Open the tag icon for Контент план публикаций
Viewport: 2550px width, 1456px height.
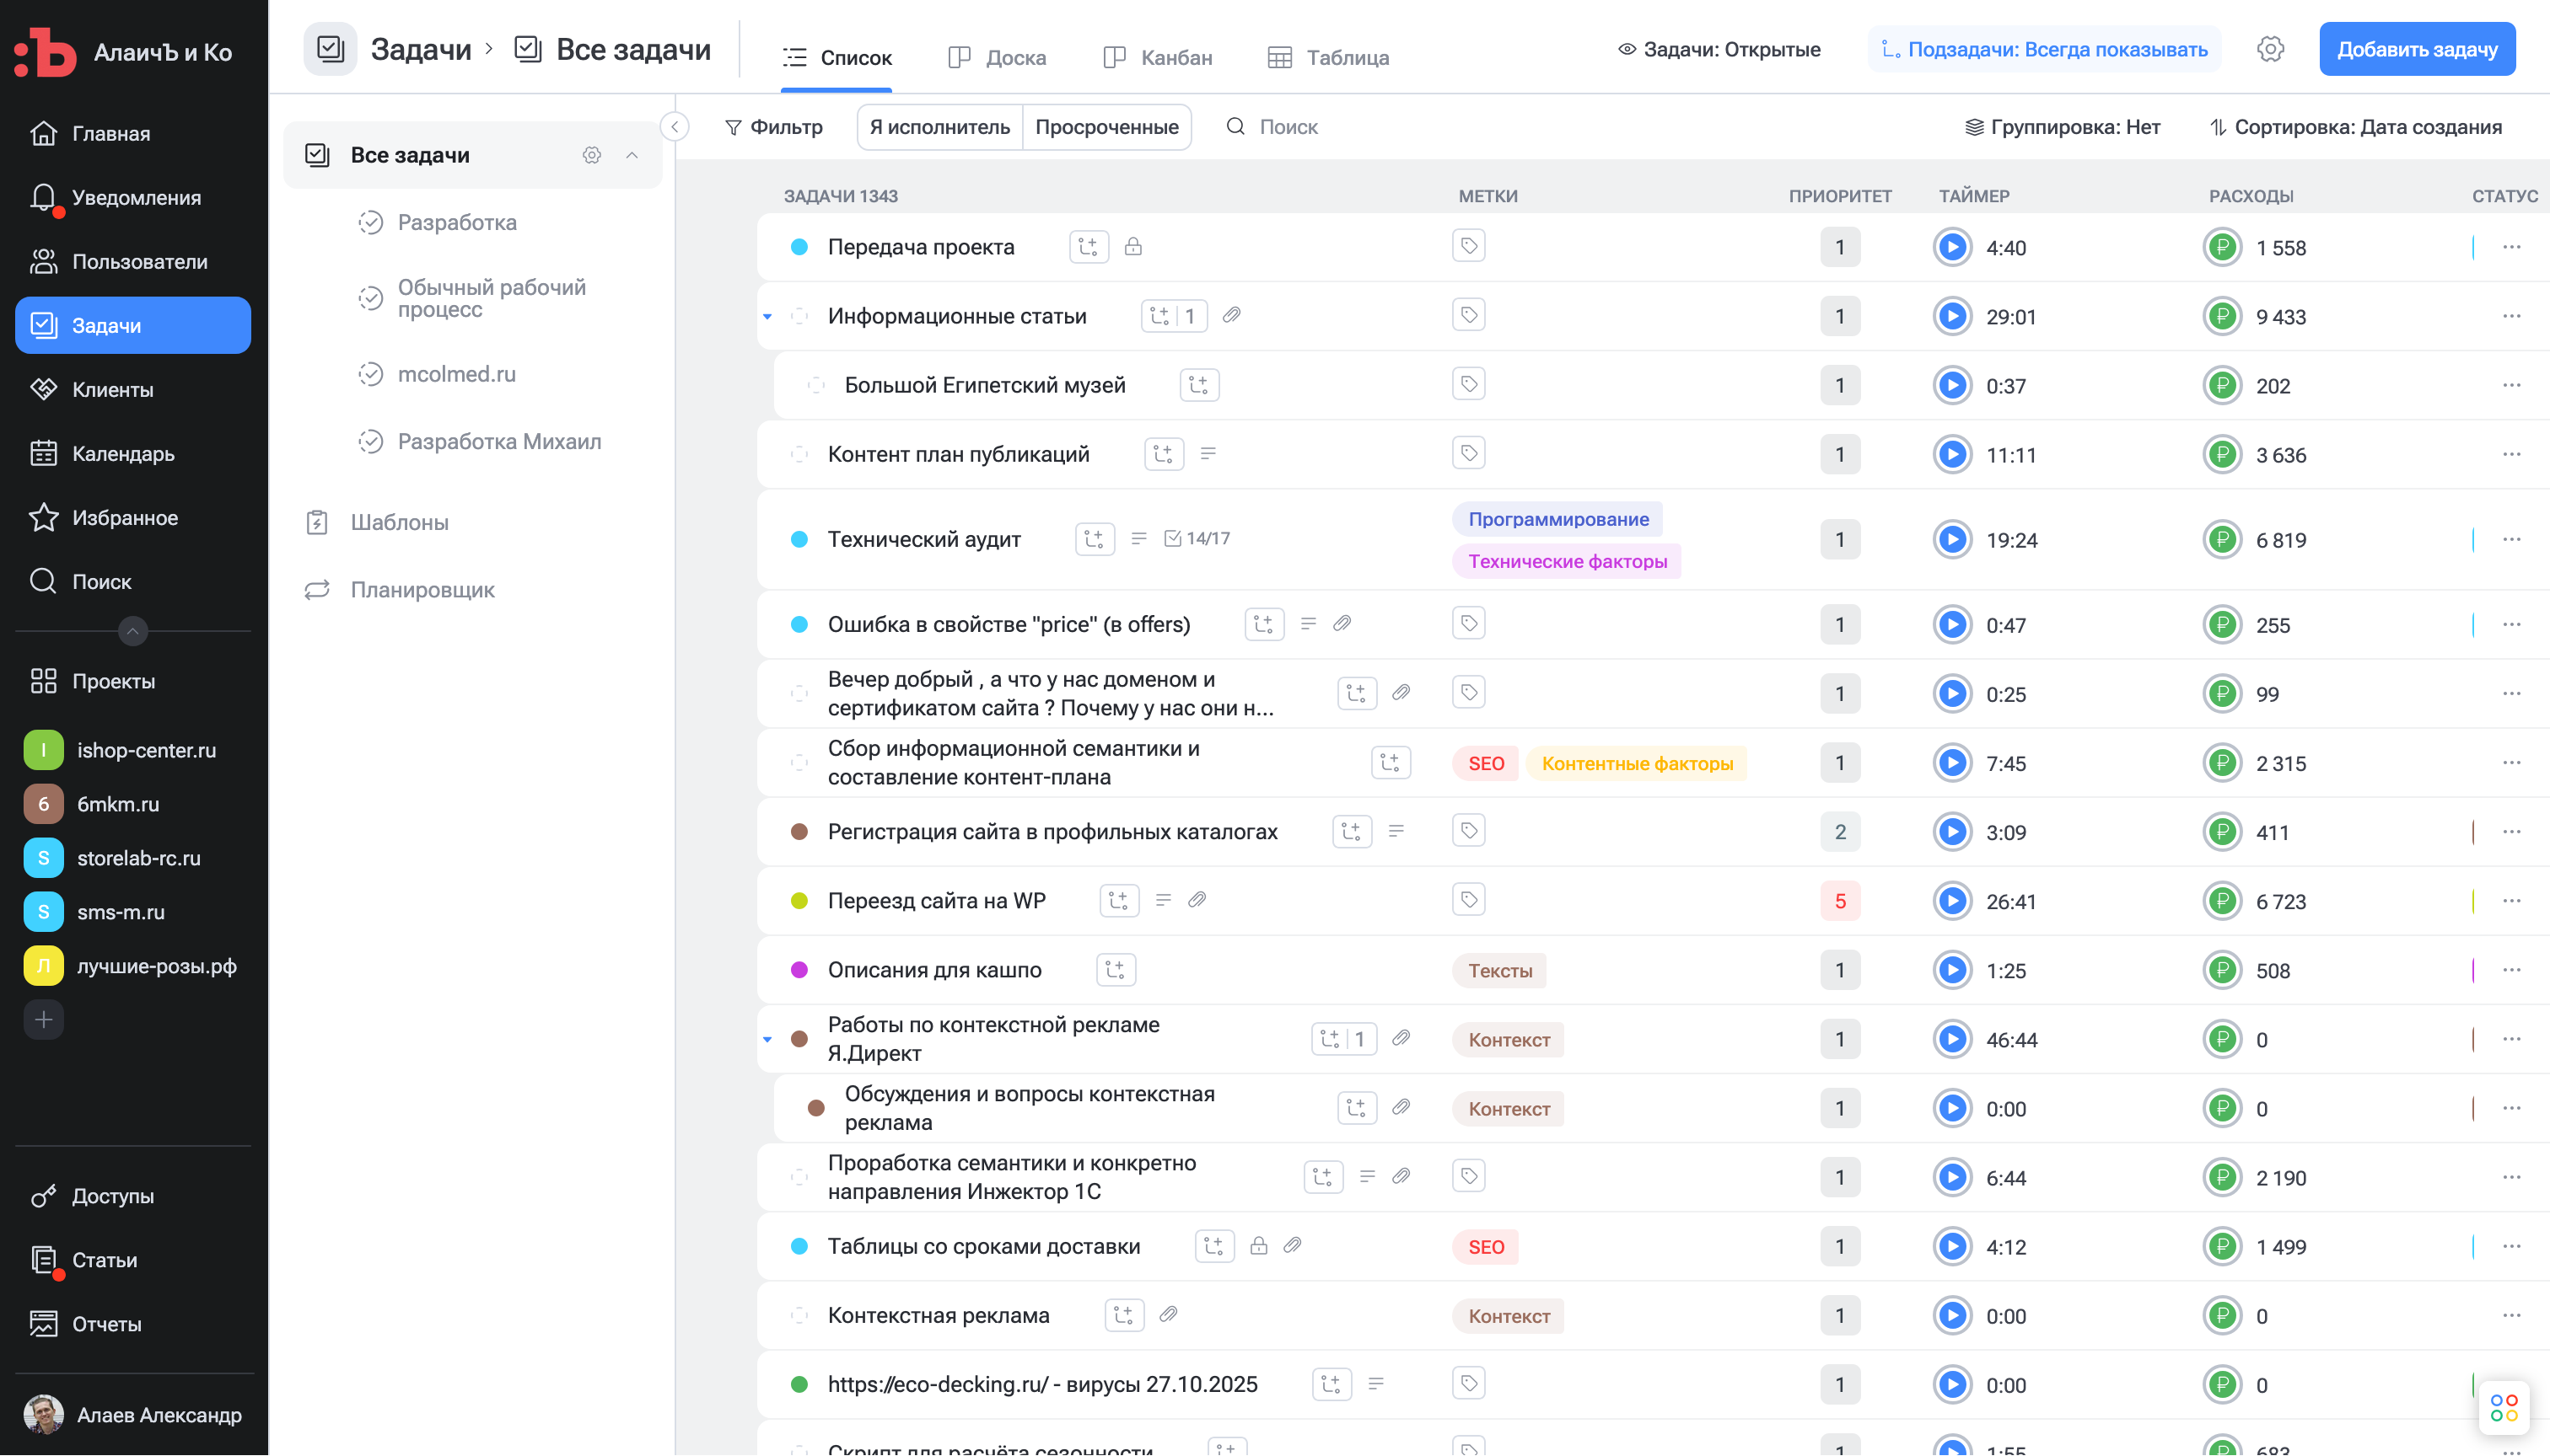(1468, 454)
